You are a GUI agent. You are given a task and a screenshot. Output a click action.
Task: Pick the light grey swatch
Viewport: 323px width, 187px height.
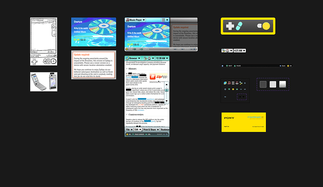[273, 84]
